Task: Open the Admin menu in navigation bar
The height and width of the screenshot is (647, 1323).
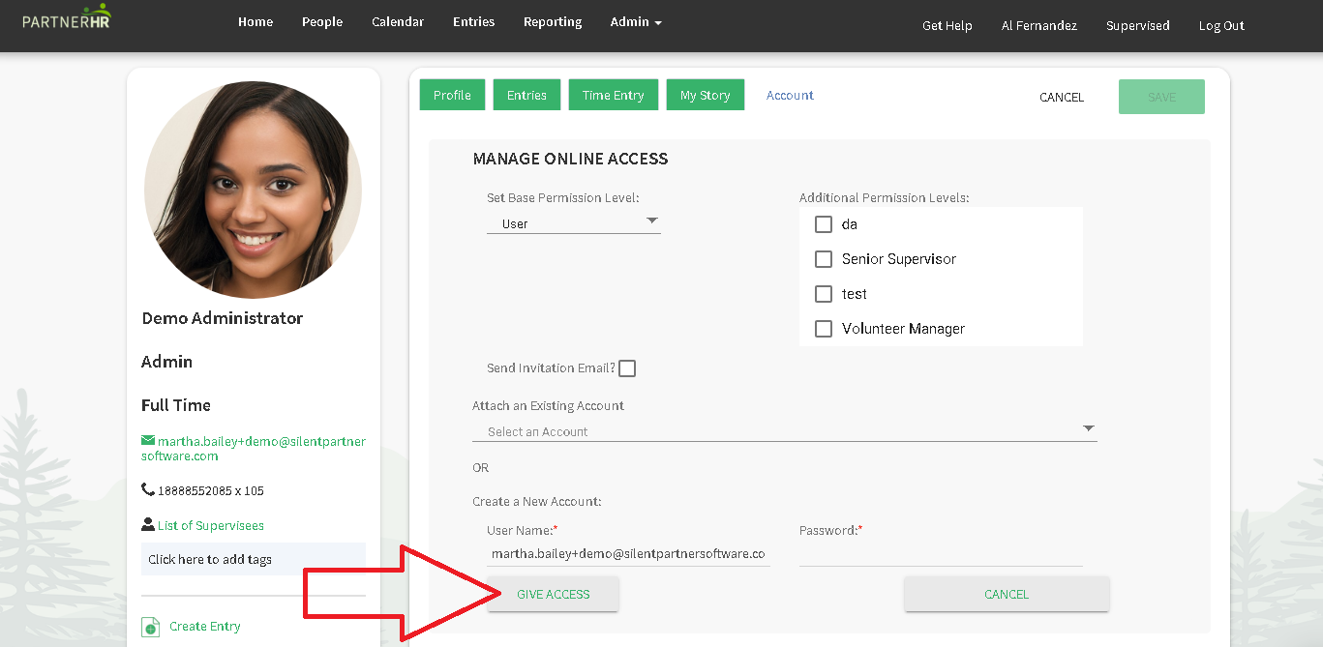Action: tap(636, 22)
